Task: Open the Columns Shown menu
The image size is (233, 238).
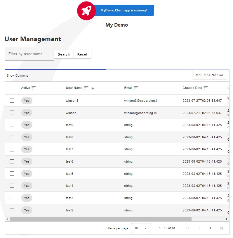Action: tap(210, 75)
